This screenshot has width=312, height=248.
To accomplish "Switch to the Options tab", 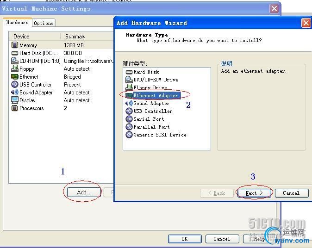I will 44,23.
